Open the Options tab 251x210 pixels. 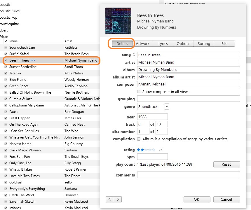(184, 43)
